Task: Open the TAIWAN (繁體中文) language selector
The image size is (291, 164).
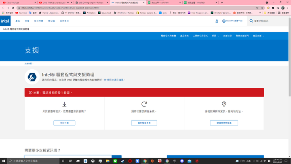Action: coord(232,21)
